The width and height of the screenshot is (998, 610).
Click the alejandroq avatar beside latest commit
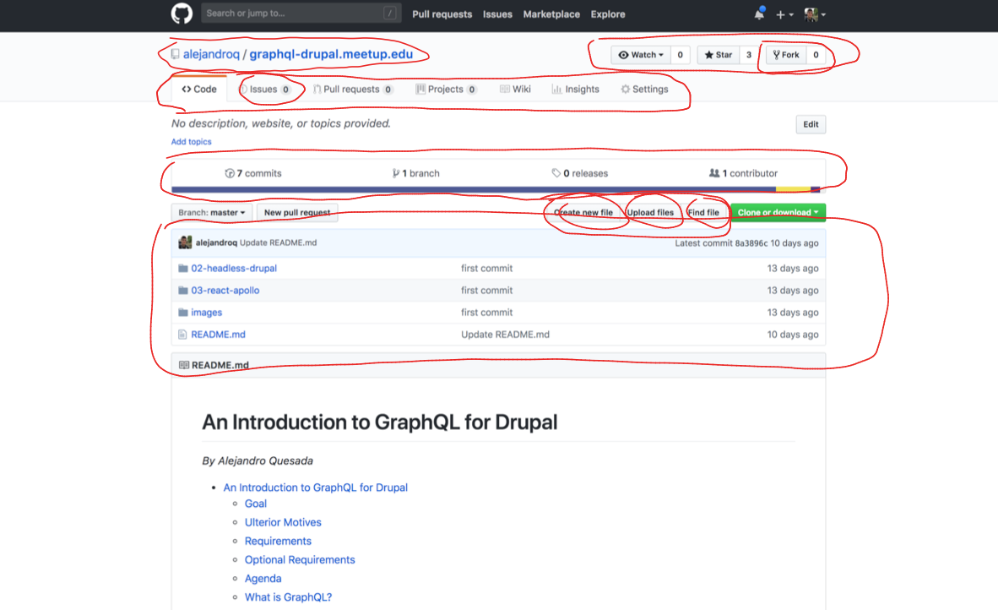coord(185,242)
